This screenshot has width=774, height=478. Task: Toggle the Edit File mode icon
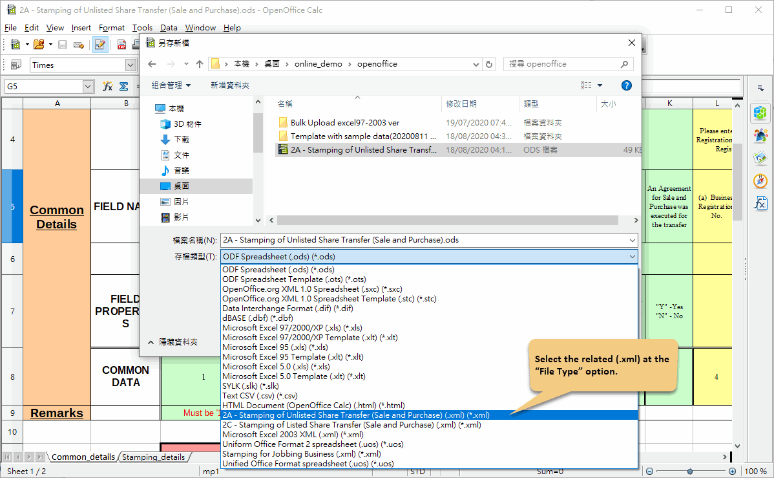pyautogui.click(x=100, y=45)
